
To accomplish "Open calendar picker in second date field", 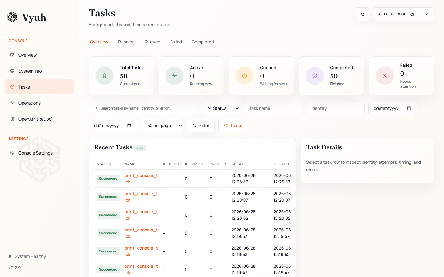I will point(129,126).
